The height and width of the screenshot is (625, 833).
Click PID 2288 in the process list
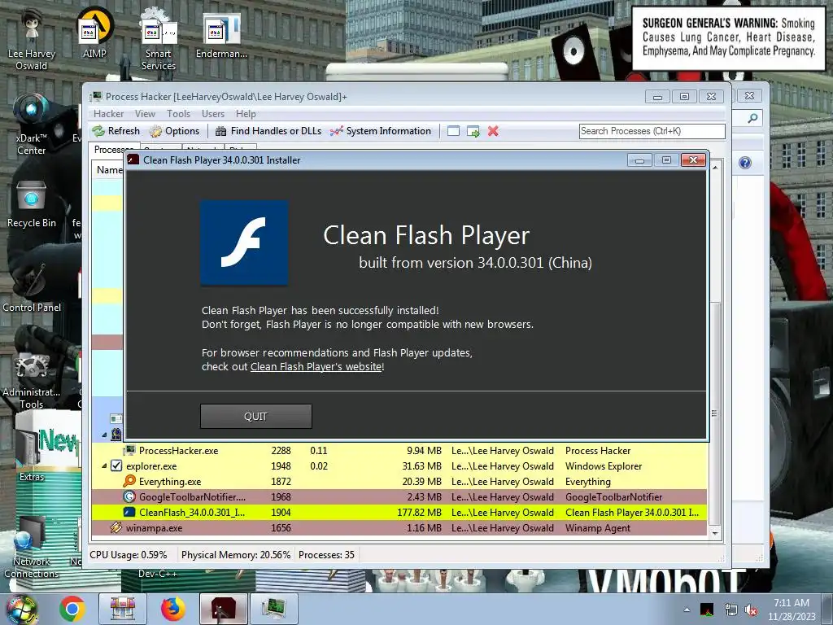tap(281, 451)
